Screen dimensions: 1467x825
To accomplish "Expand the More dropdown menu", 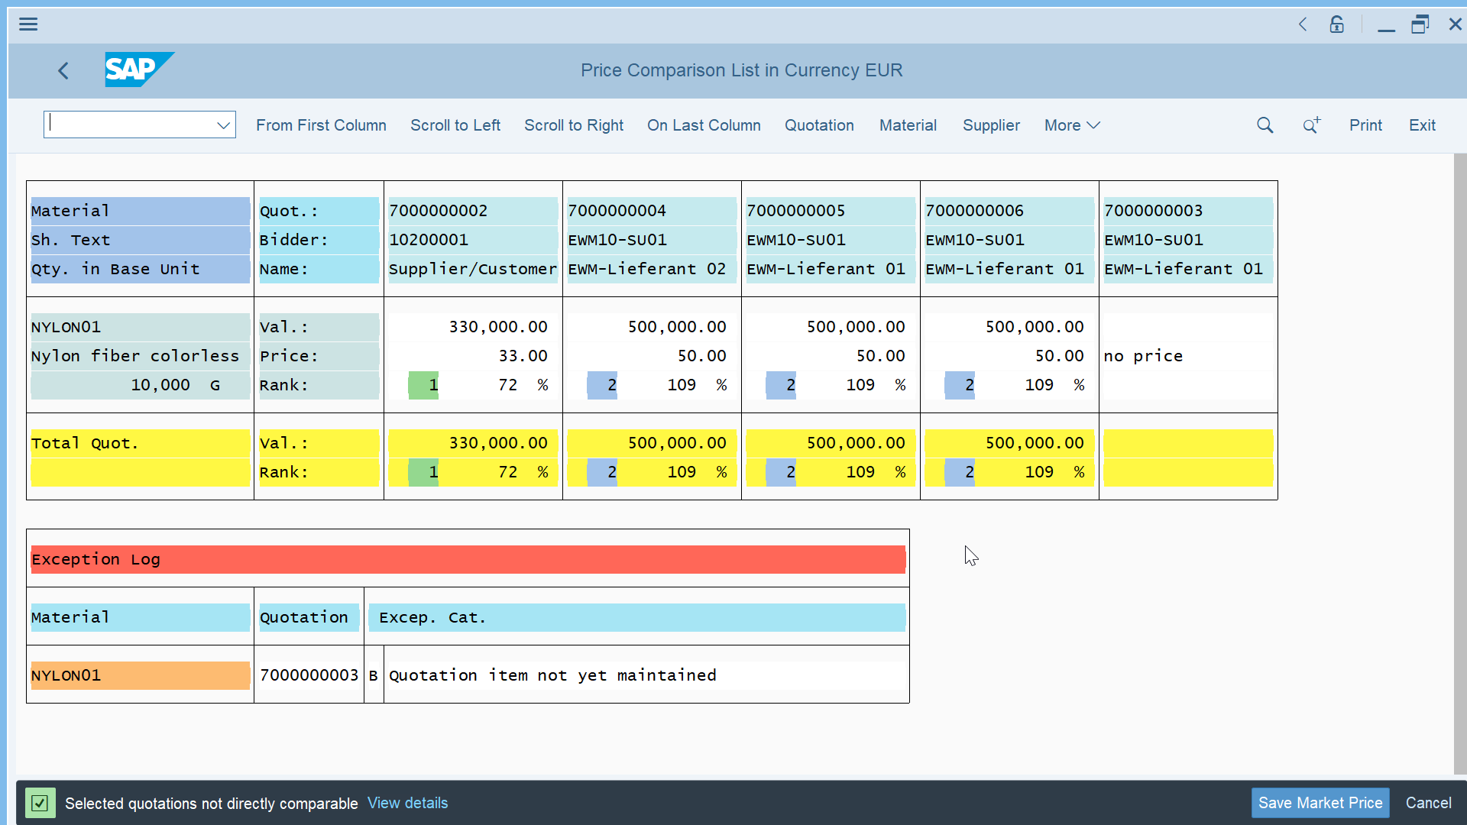I will pyautogui.click(x=1072, y=125).
